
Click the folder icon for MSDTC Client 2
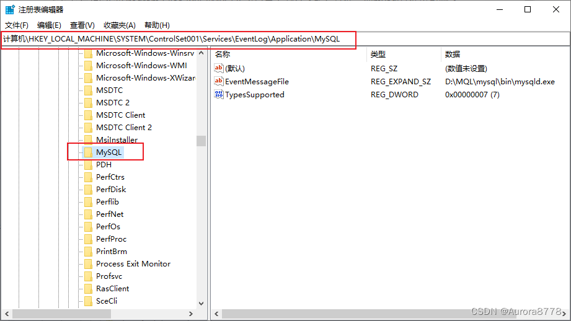coord(88,128)
